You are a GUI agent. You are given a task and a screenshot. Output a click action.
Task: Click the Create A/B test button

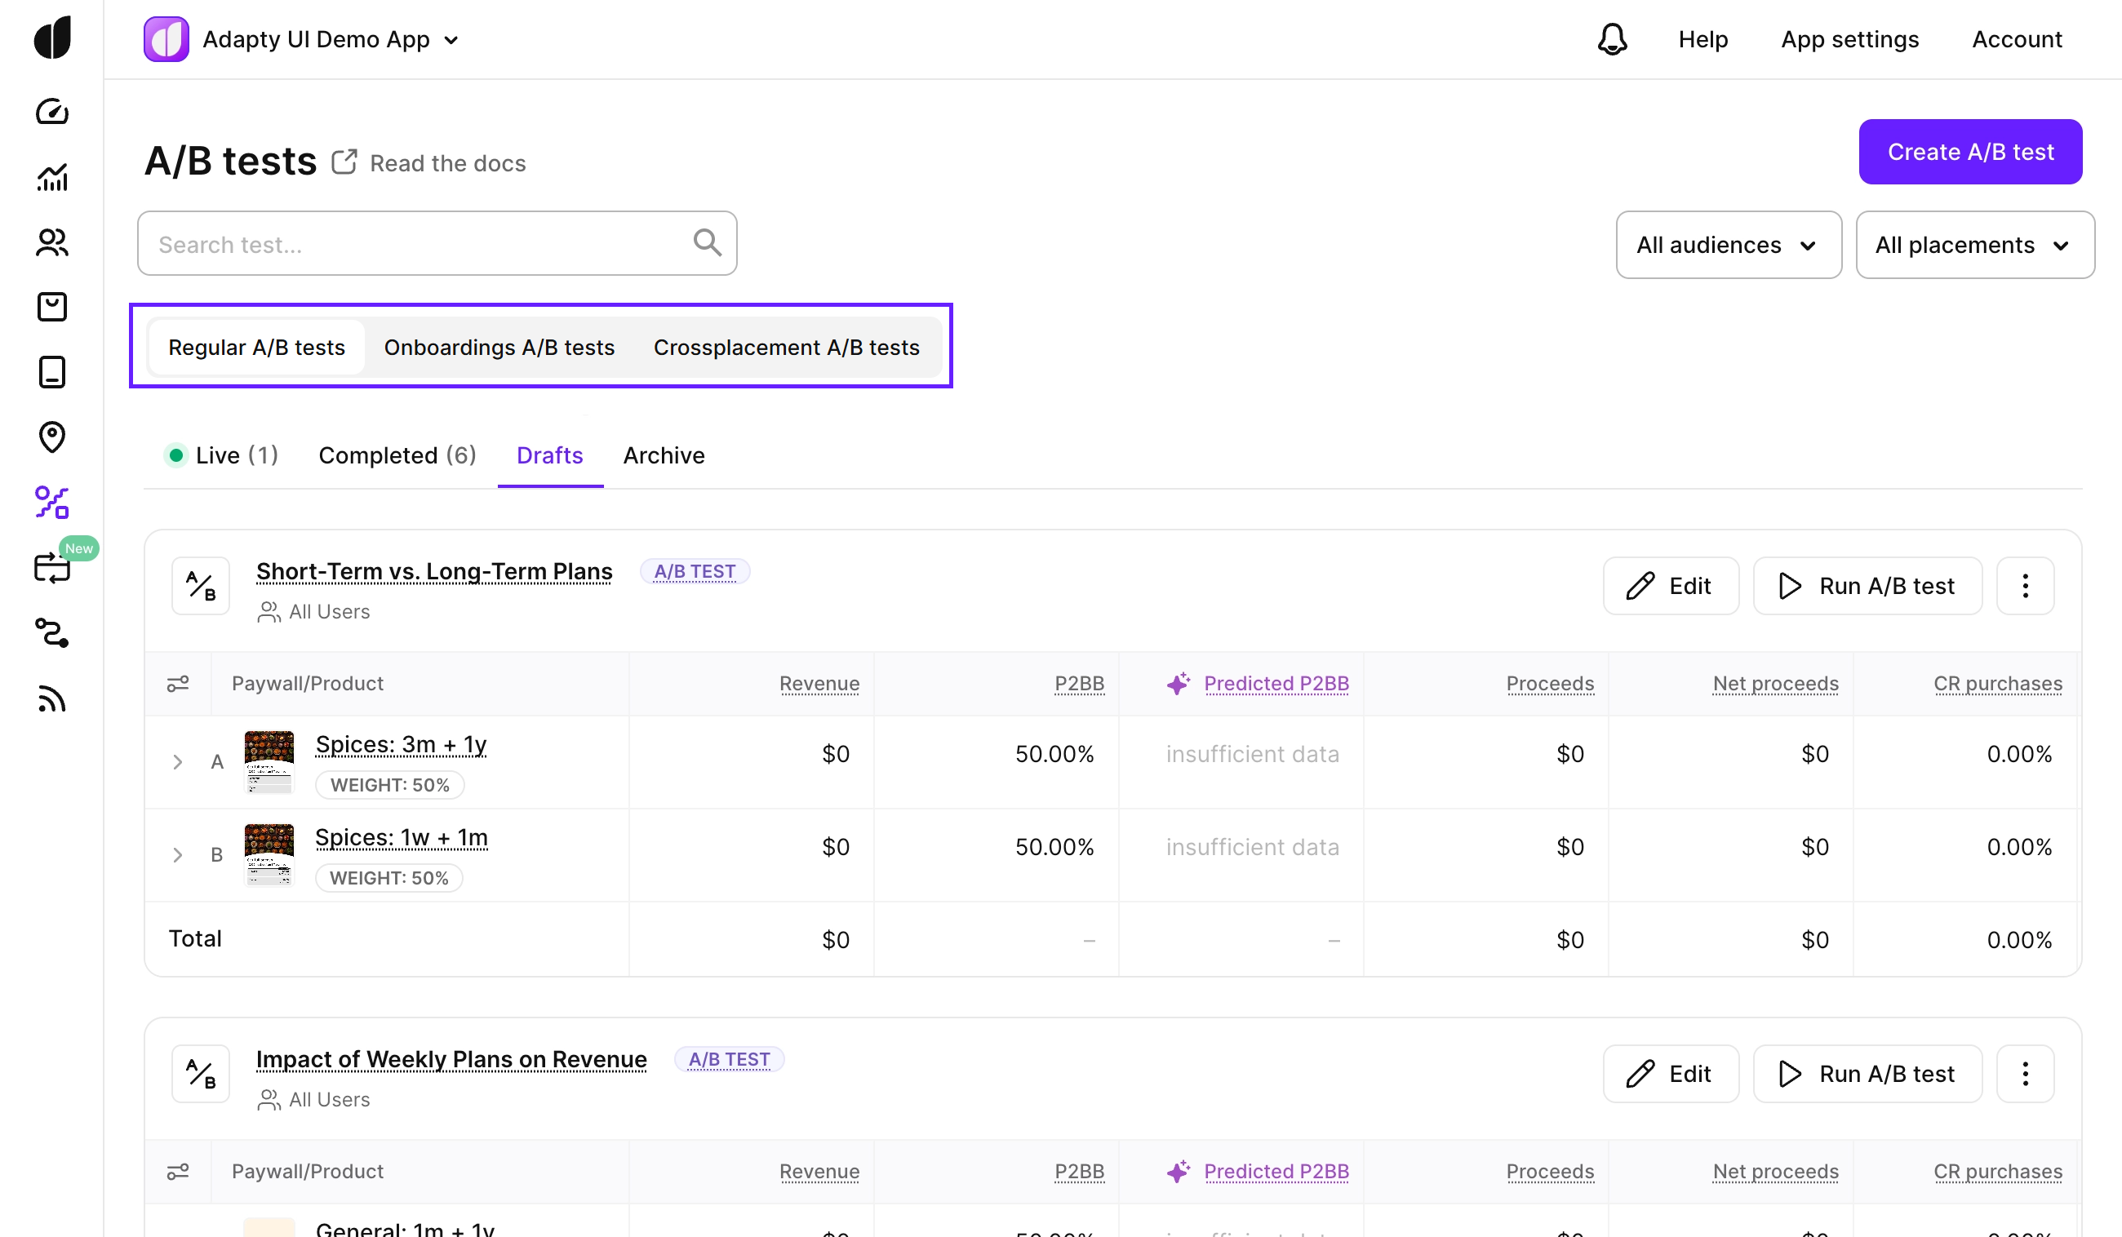coord(1969,152)
